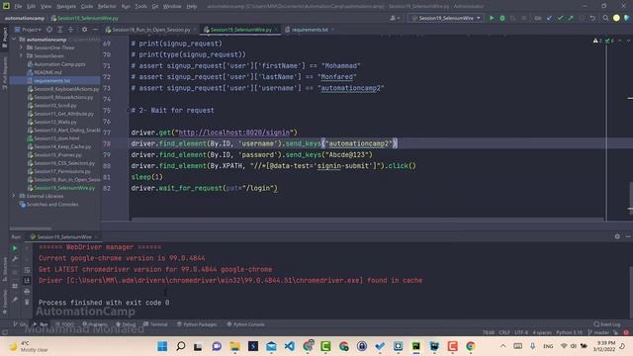The height and width of the screenshot is (356, 633).
Task: Open Windows Start menu
Action: 162,346
